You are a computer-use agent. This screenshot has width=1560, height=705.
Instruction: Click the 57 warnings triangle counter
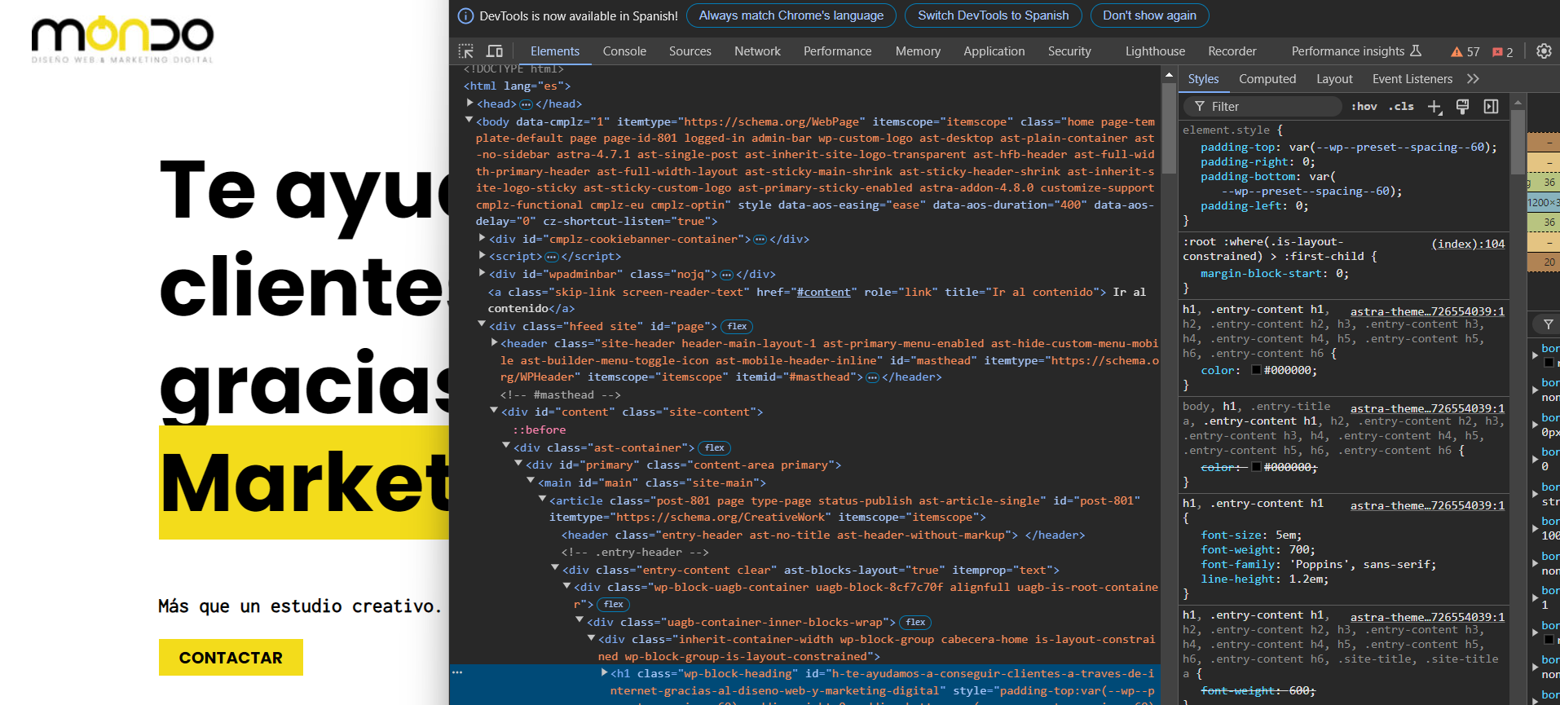[1465, 51]
